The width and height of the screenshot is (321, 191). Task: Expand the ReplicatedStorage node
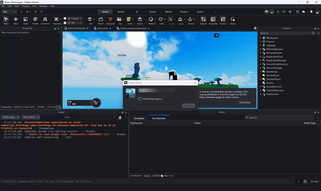click(x=260, y=60)
